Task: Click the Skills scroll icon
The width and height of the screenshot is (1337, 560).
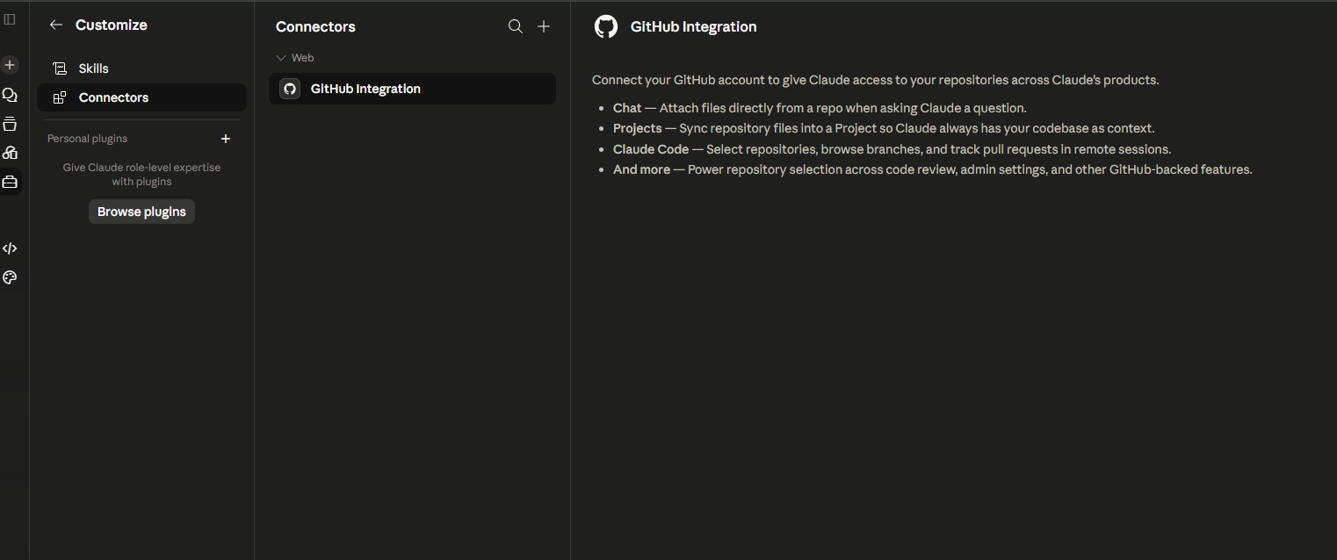Action: click(x=60, y=68)
